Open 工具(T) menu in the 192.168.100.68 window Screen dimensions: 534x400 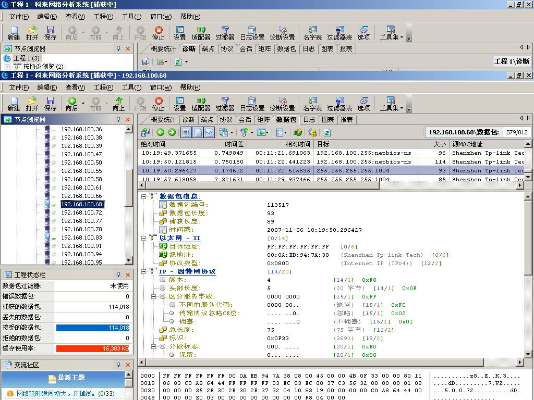tap(131, 87)
